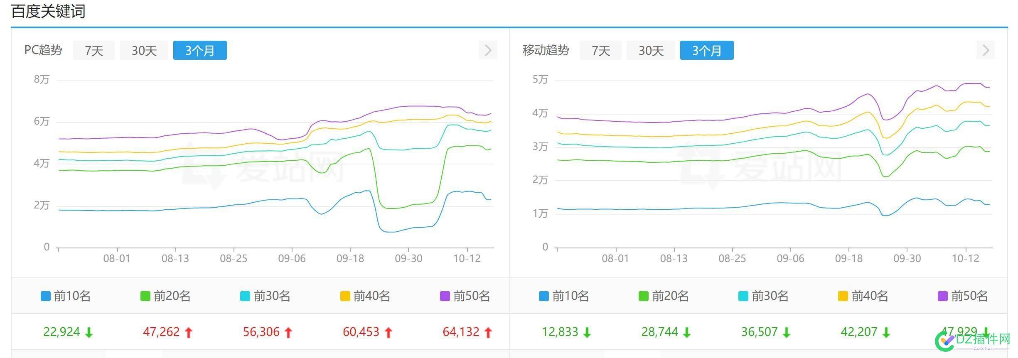Click the 5万 label on mobile chart axis
1018x358 pixels.
(540, 79)
